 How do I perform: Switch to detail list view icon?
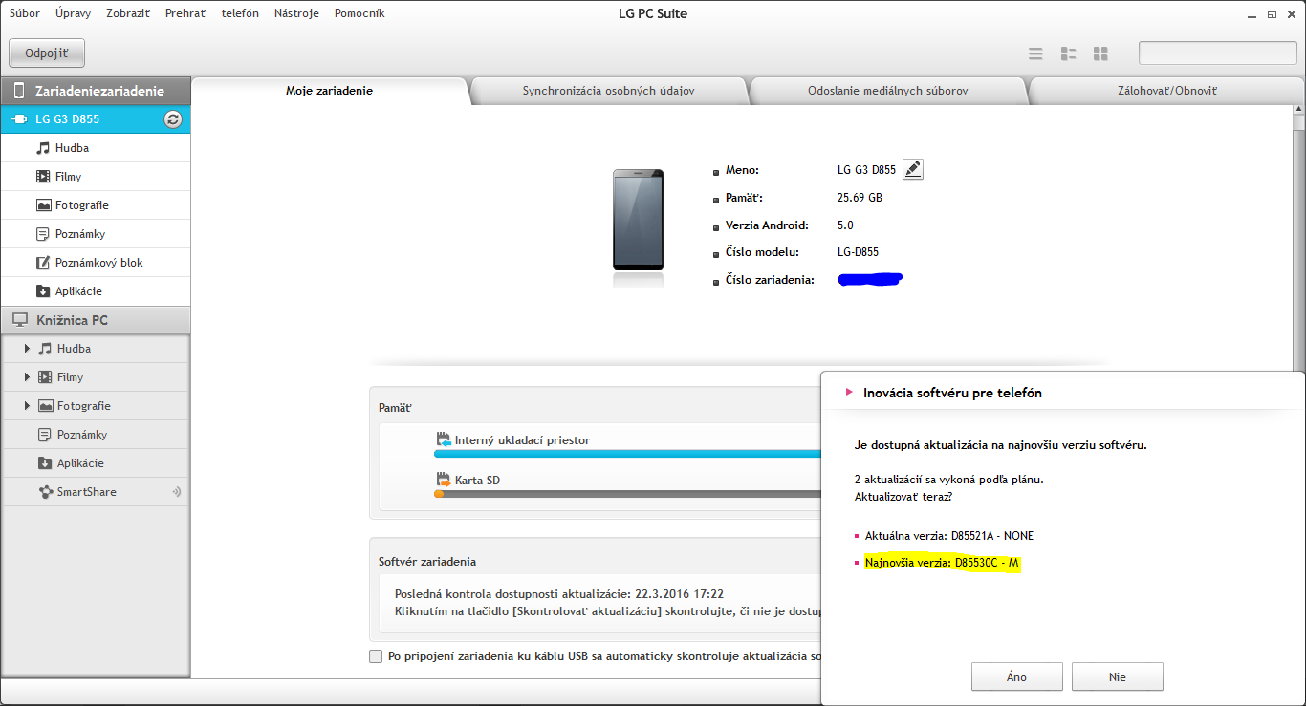(1069, 53)
